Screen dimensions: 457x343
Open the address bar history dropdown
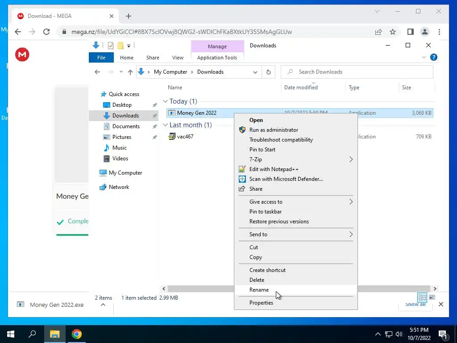[255, 72]
